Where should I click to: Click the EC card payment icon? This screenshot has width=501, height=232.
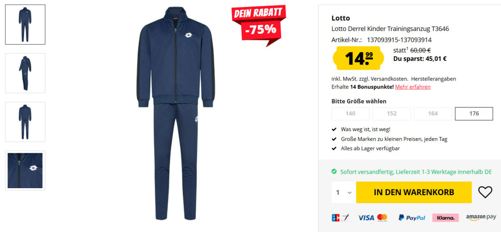pos(340,217)
